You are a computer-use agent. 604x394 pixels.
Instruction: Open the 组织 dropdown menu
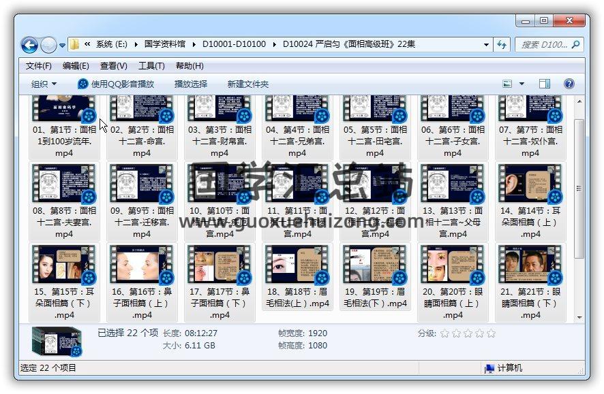(44, 84)
